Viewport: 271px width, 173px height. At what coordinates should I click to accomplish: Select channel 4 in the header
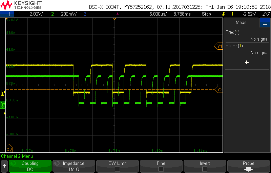point(118,14)
